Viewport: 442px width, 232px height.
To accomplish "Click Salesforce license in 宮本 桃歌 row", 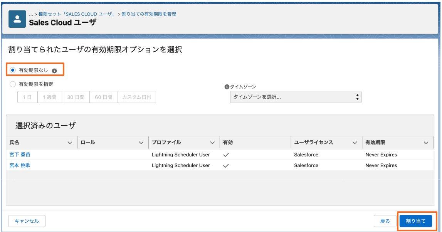I will (x=306, y=165).
